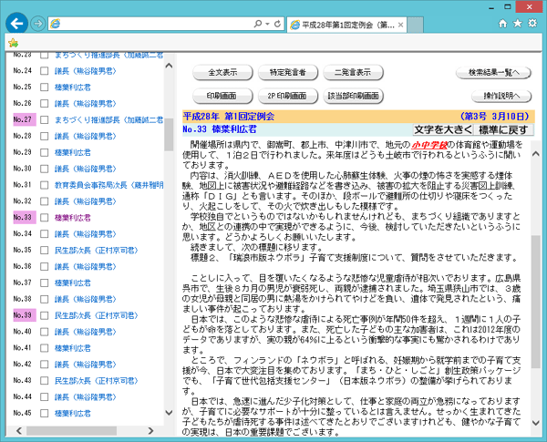The image size is (547, 442).
Task: Click the 平成28年 第1回定例会 heading text
Action: coord(229,116)
